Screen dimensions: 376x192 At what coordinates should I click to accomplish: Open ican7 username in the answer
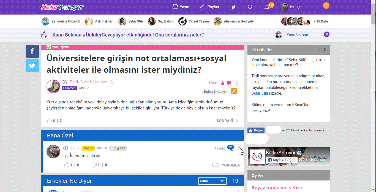75,148
